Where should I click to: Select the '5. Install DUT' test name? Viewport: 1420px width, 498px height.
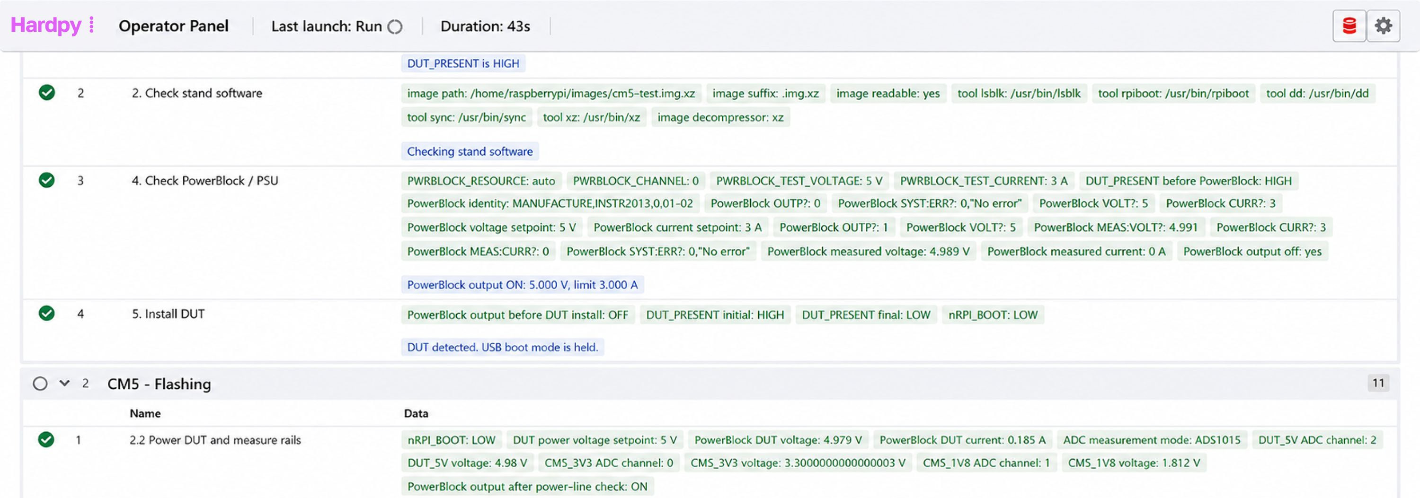click(168, 314)
